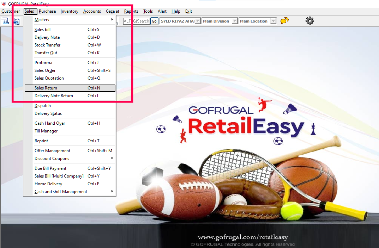Focus the ALT+G Search field
The width and height of the screenshot is (379, 248).
tap(136, 21)
